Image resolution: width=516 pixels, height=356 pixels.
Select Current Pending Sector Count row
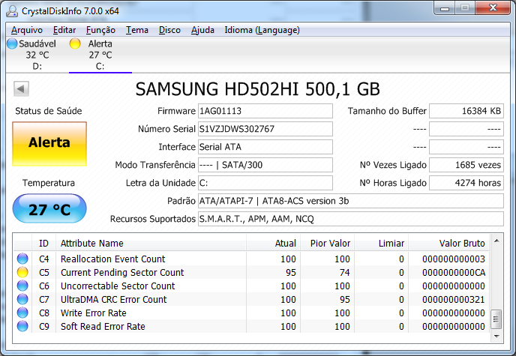[251, 273]
